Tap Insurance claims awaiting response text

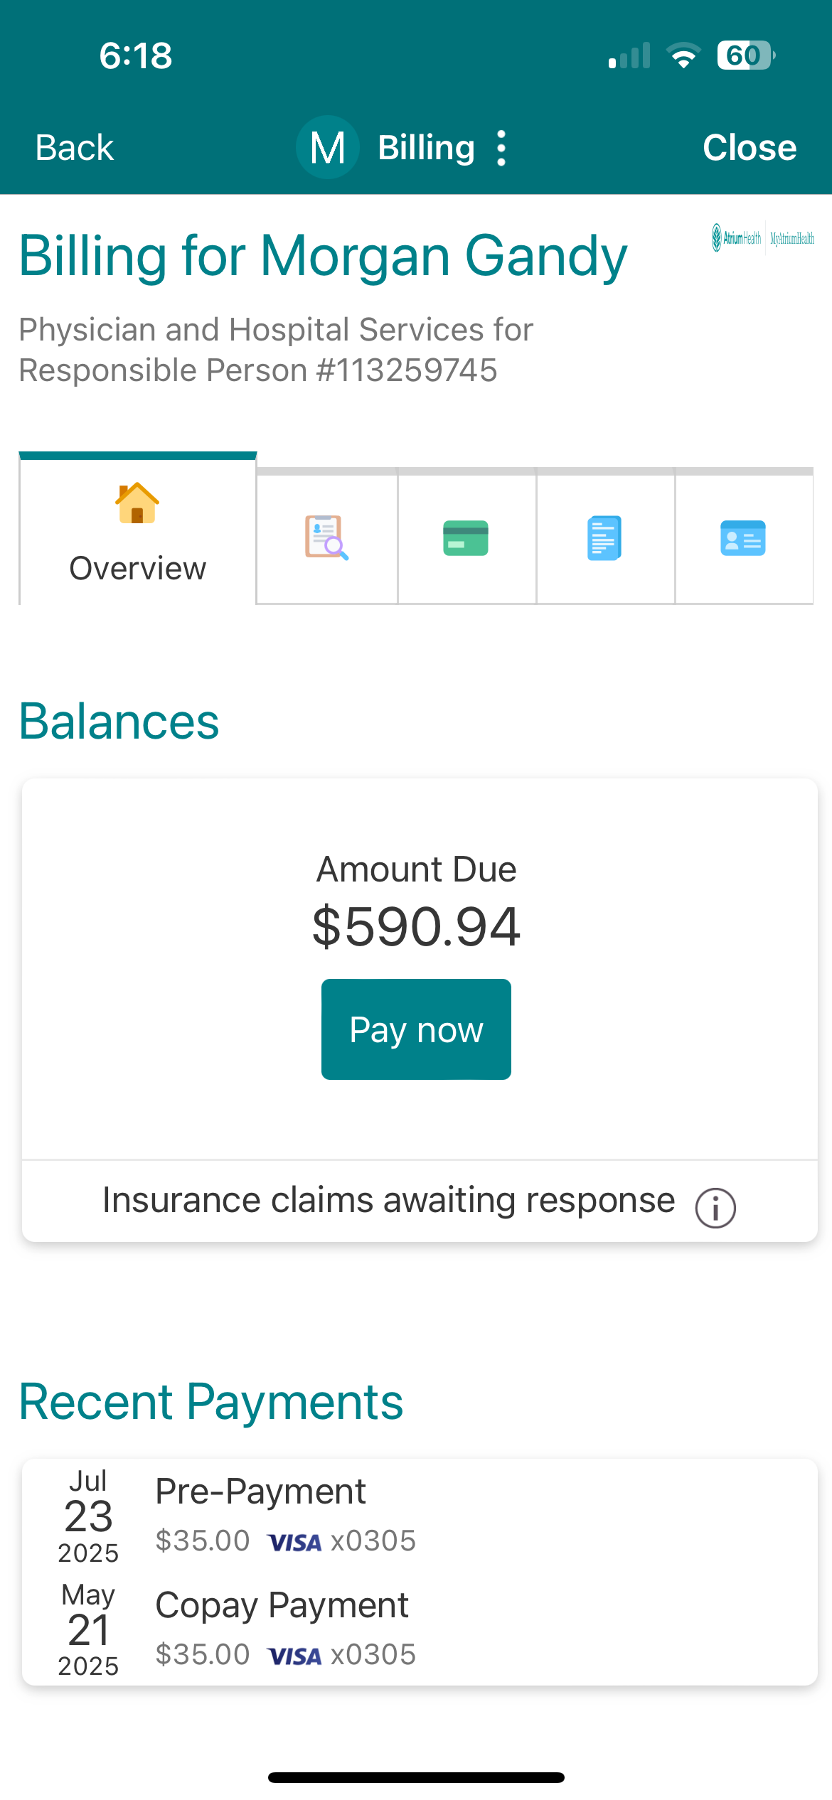388,1201
